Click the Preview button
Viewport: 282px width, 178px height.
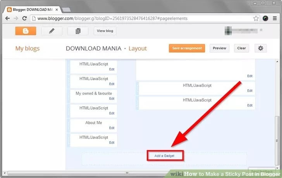219,48
